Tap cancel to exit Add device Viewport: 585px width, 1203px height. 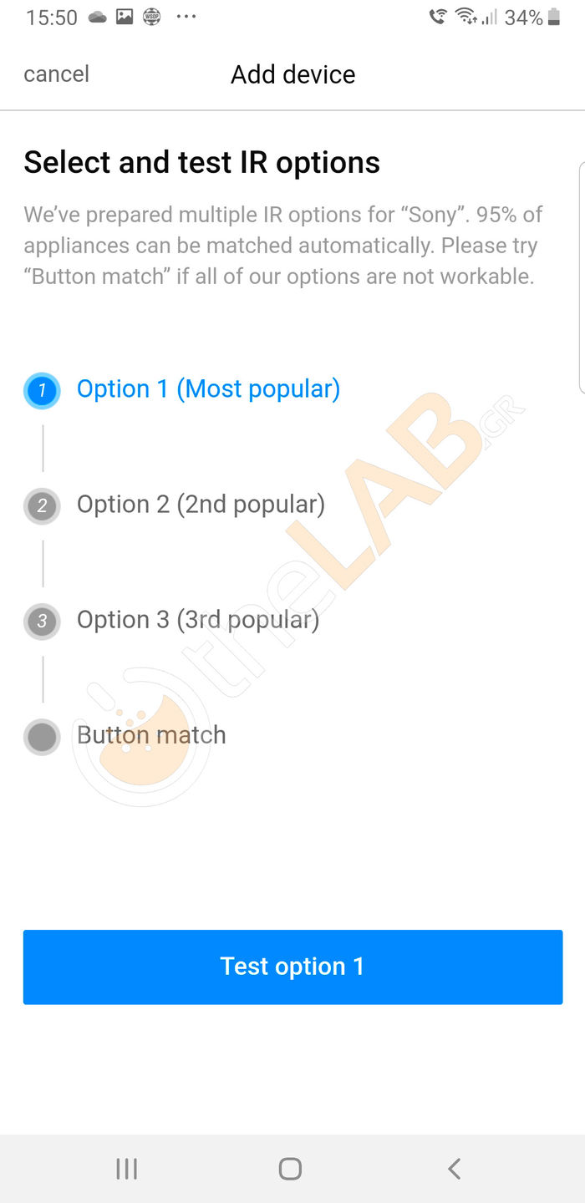[56, 74]
